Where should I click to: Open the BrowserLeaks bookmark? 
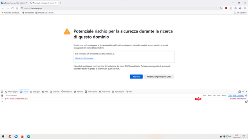(28, 13)
